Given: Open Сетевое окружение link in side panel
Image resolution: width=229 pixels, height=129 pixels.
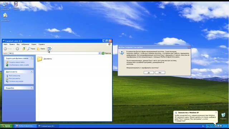Looking at the screenshot, I should pyautogui.click(x=16, y=81).
